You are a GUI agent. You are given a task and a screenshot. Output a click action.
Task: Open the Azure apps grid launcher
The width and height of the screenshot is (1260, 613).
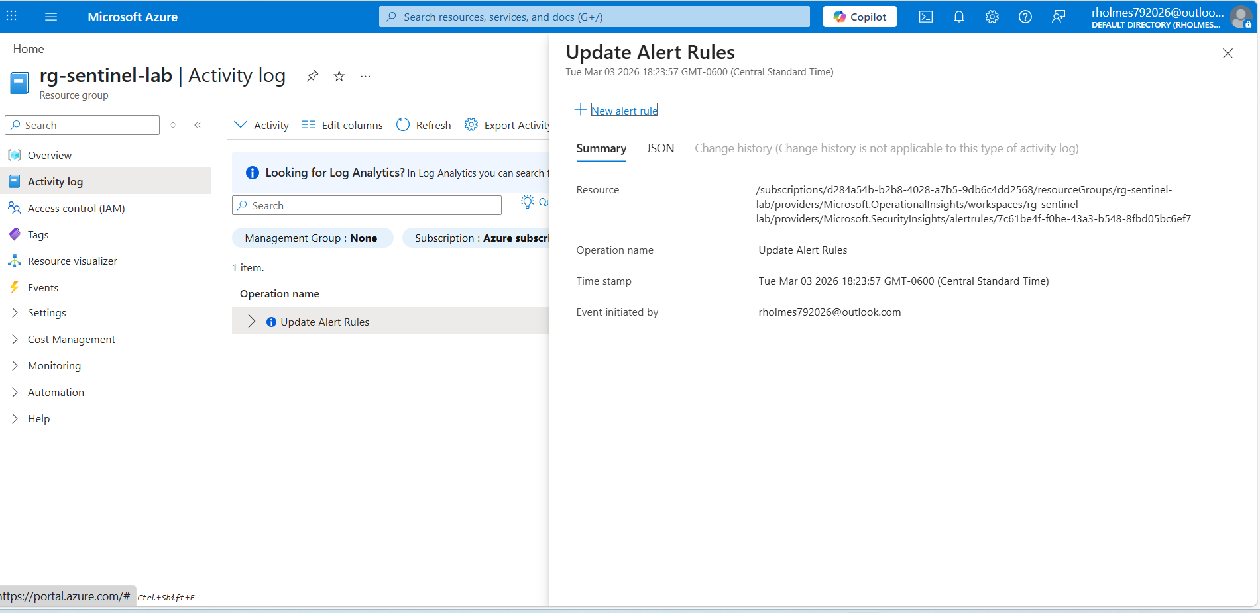click(x=11, y=17)
